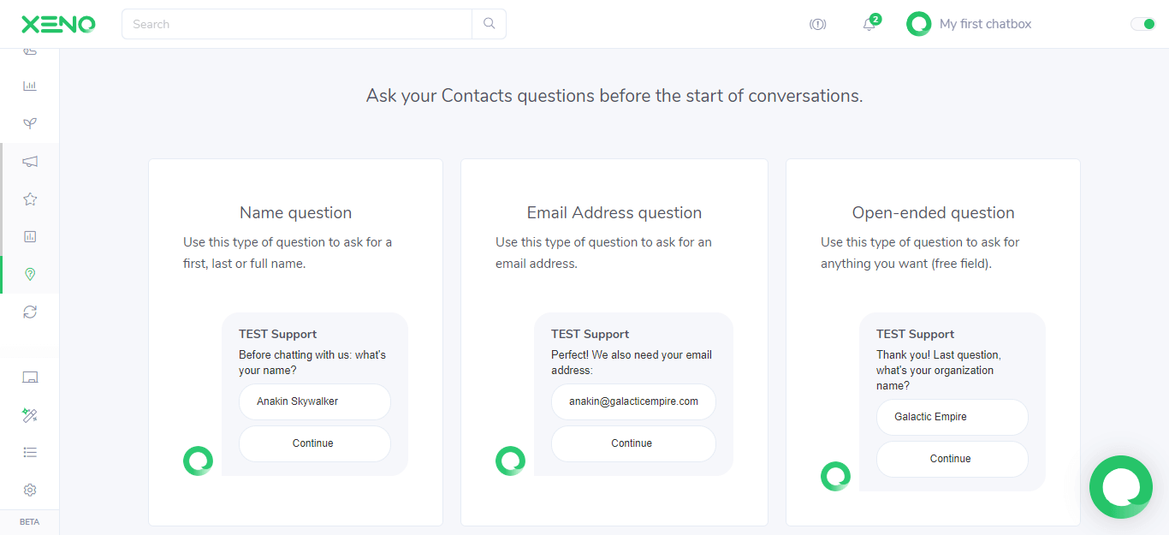
Task: Click Continue in the Email Address question preview
Action: tap(632, 443)
